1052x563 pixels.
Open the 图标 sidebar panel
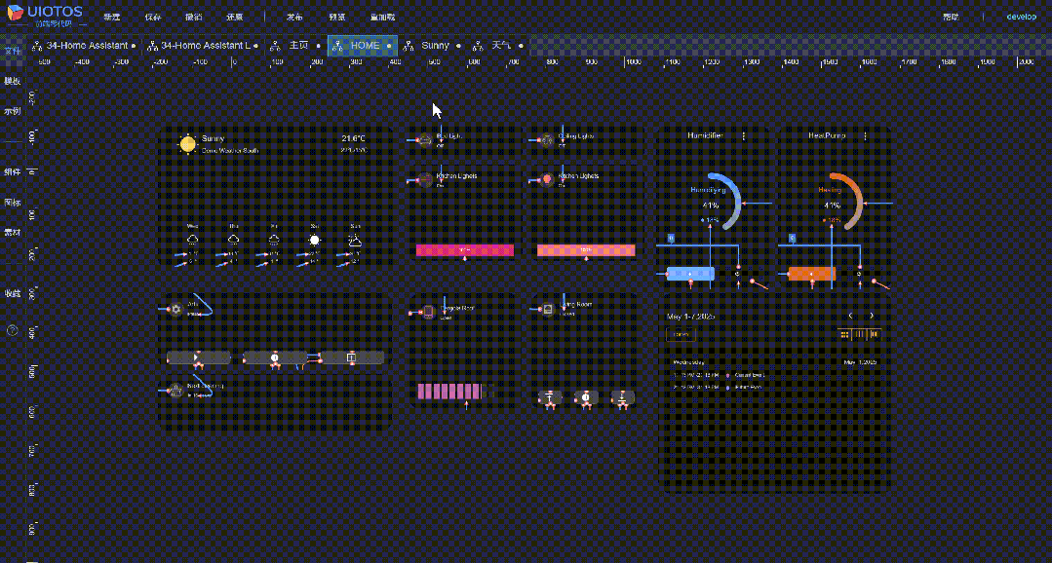(12, 203)
